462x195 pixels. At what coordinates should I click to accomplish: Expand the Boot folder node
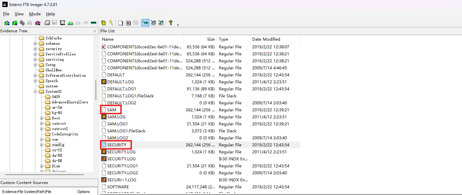tap(41, 118)
